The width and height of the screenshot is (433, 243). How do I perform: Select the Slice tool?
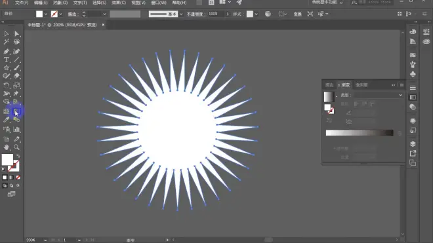(16, 139)
